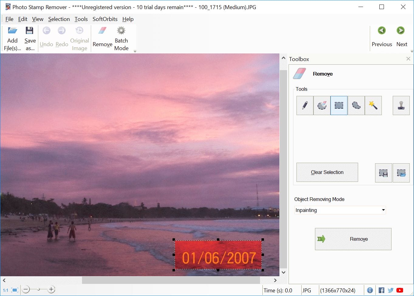Go to the Next image
This screenshot has height=296, width=414.
coord(401,36)
